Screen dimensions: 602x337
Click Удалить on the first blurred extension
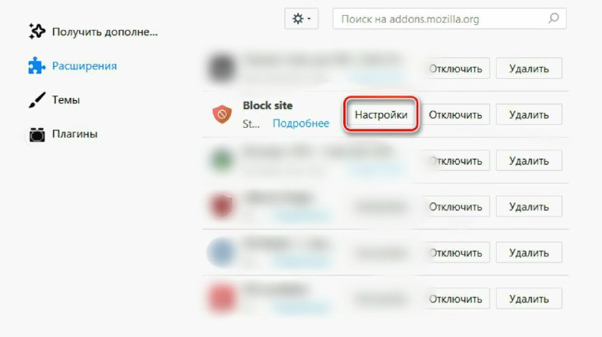pyautogui.click(x=529, y=68)
